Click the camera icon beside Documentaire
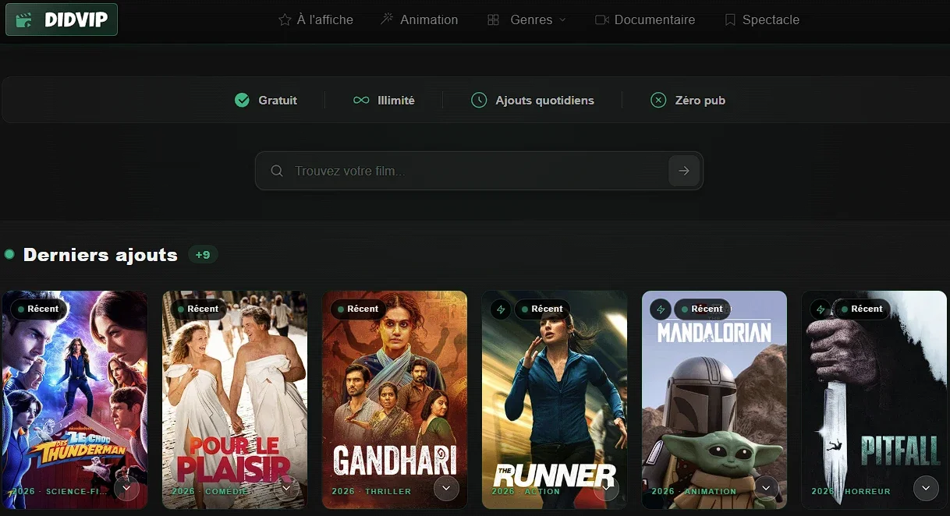 click(x=601, y=19)
